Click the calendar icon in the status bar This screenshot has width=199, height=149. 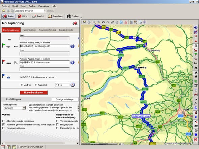[x=3, y=147]
